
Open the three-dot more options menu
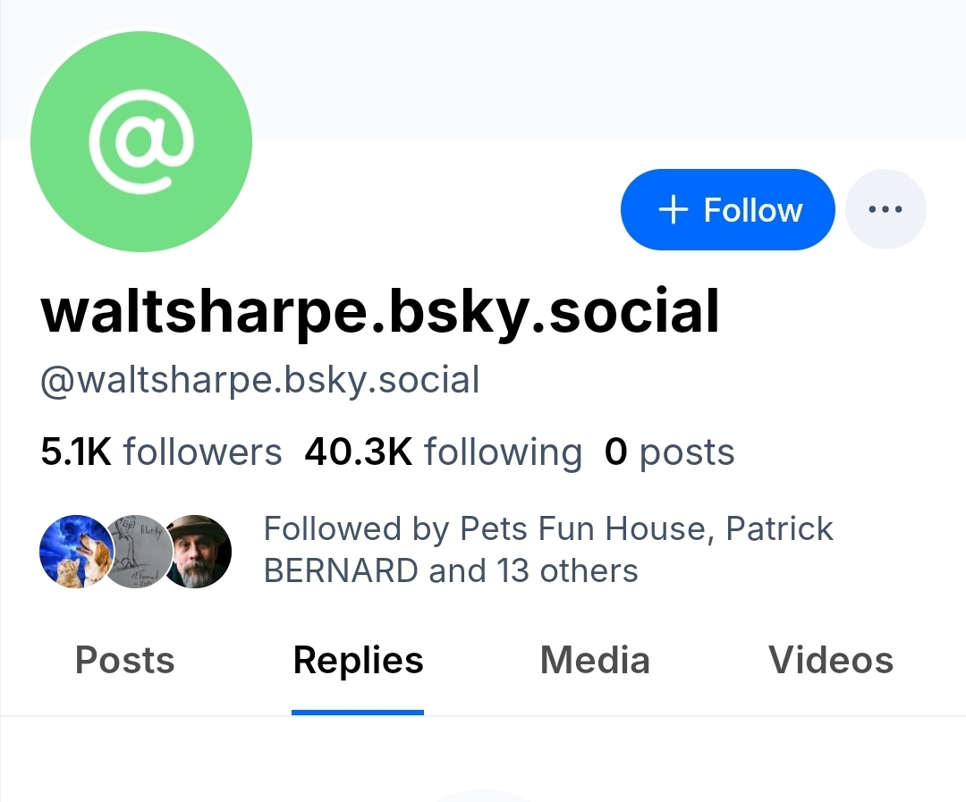pyautogui.click(x=885, y=210)
